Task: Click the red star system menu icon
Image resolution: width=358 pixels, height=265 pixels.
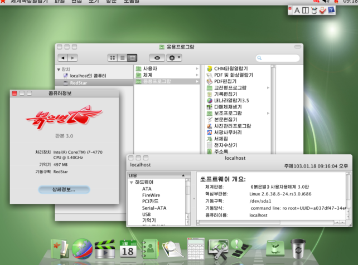Action: click(3, 1)
